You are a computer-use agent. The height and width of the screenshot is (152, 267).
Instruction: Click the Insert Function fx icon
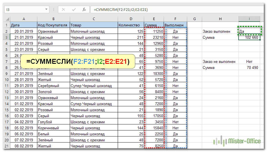[84, 9]
